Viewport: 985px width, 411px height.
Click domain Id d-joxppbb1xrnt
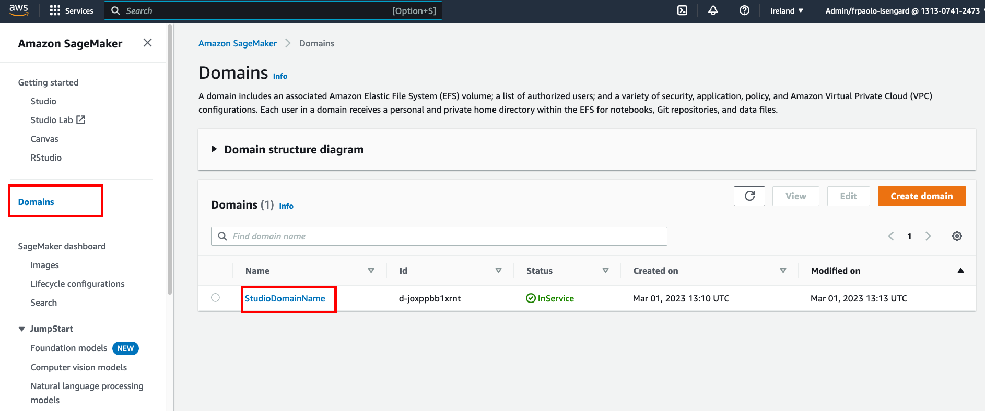pos(430,298)
